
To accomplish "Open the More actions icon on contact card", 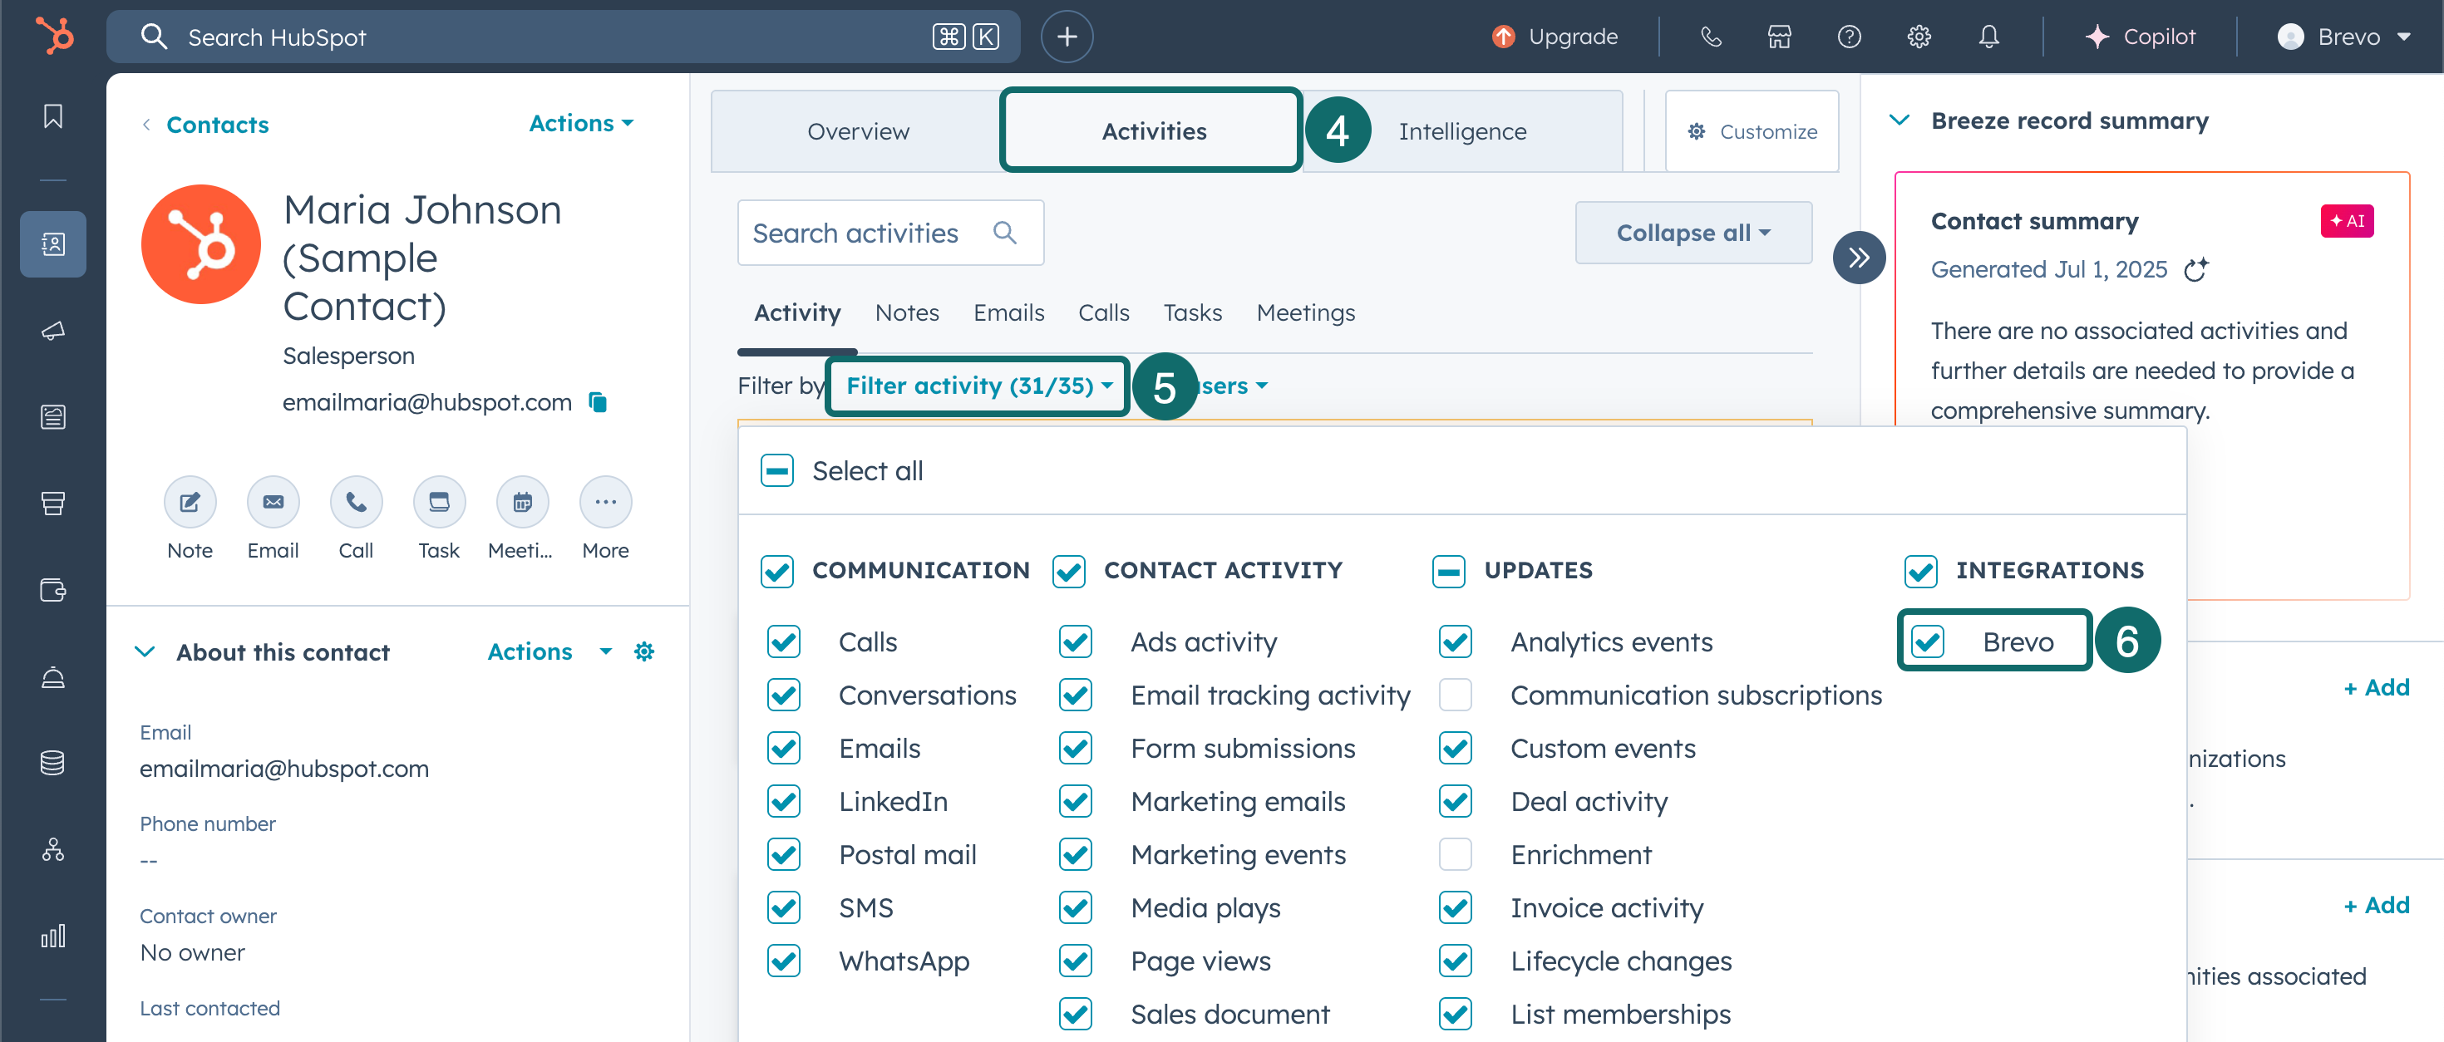I will click(604, 502).
